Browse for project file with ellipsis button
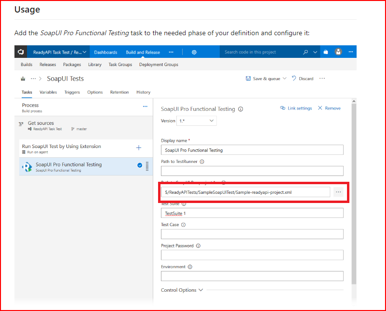 click(338, 192)
